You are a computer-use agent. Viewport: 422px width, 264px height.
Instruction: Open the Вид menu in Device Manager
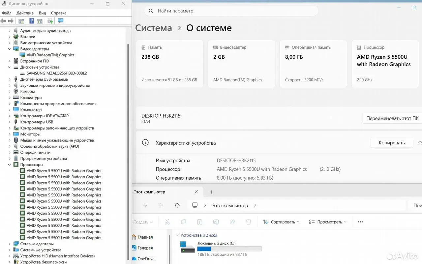(x=43, y=13)
